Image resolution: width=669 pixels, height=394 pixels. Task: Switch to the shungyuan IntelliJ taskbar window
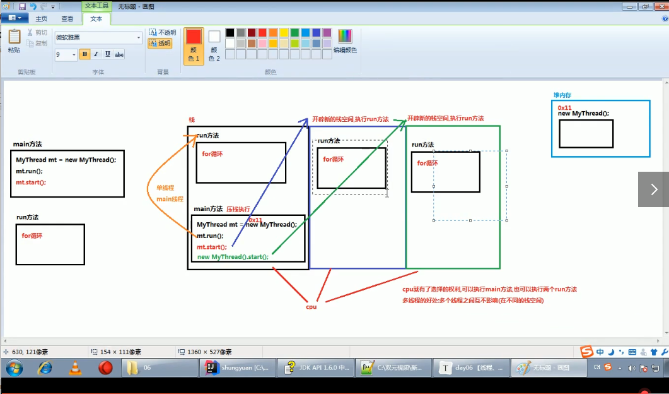[238, 367]
